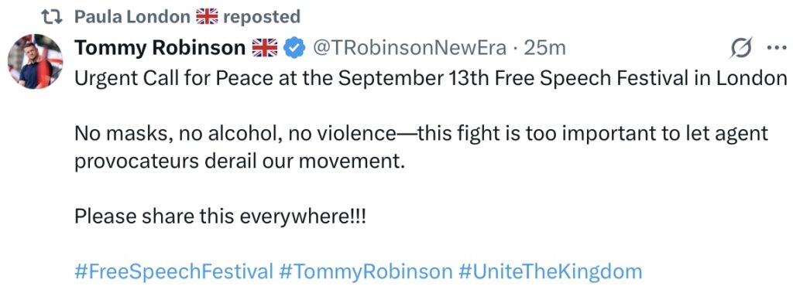Click the 'Urgent Call for Peace' phrase
793x293 pixels.
[176, 78]
